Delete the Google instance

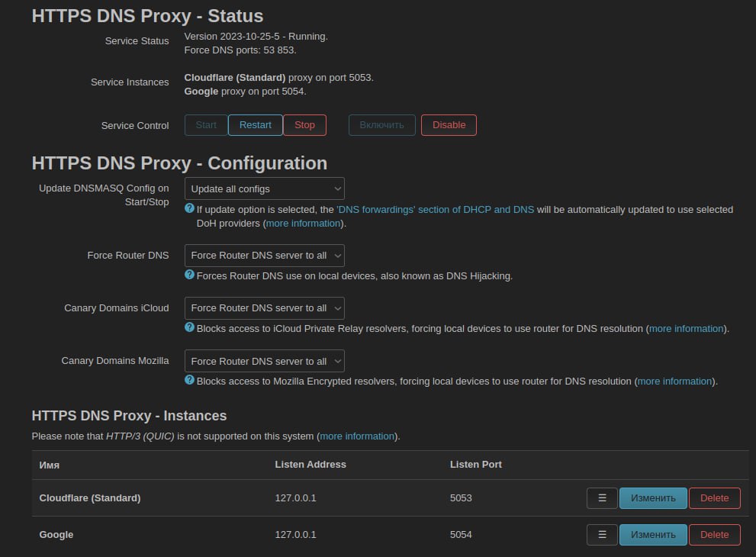pos(715,535)
